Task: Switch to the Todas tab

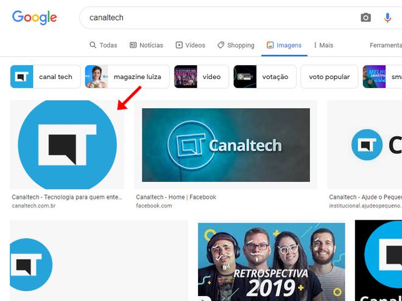Action: (104, 45)
